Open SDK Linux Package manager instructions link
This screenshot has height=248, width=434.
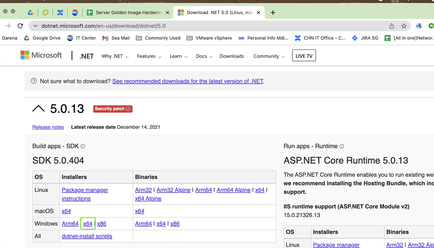pyautogui.click(x=85, y=194)
